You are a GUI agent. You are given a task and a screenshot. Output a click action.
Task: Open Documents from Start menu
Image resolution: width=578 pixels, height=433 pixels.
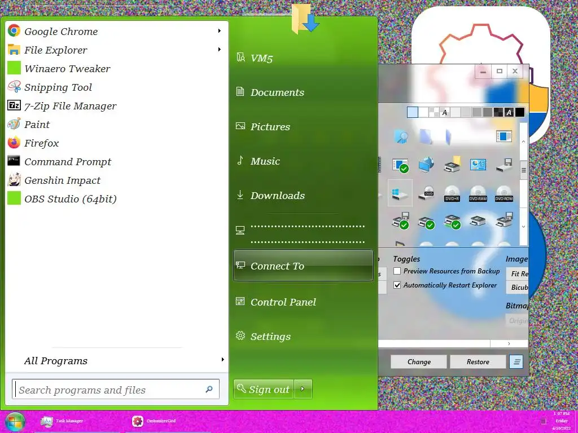point(303,92)
